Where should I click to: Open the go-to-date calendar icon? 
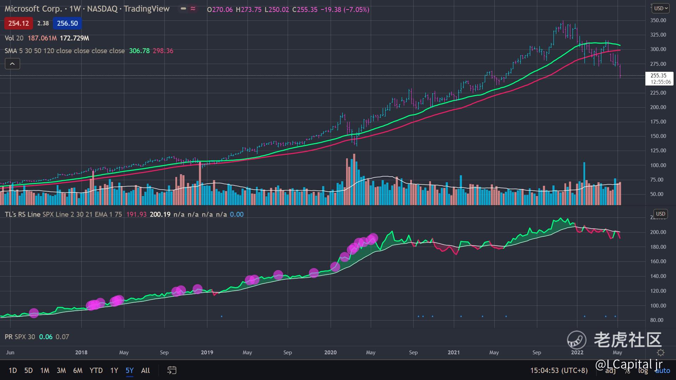point(171,370)
